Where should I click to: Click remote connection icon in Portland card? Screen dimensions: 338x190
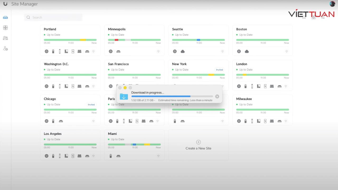coord(93,51)
